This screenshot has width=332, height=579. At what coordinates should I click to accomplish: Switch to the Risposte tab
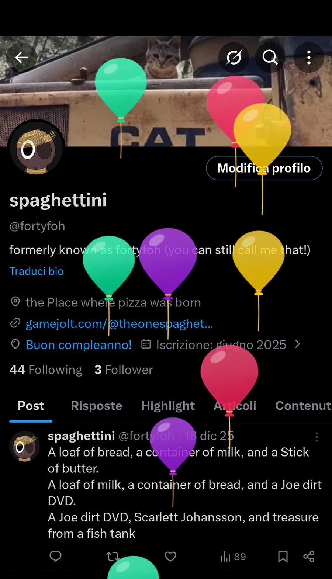pos(96,406)
